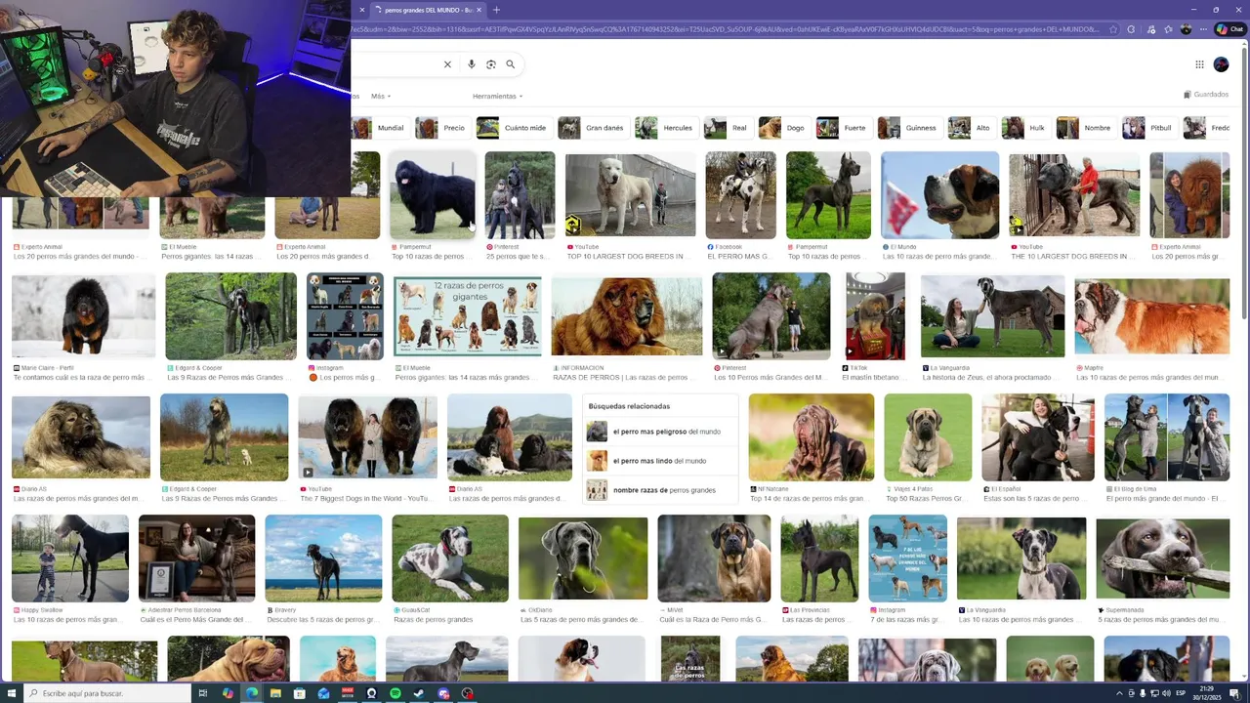Open Task View on the taskbar
Screen dimensions: 1250x703
point(203,693)
